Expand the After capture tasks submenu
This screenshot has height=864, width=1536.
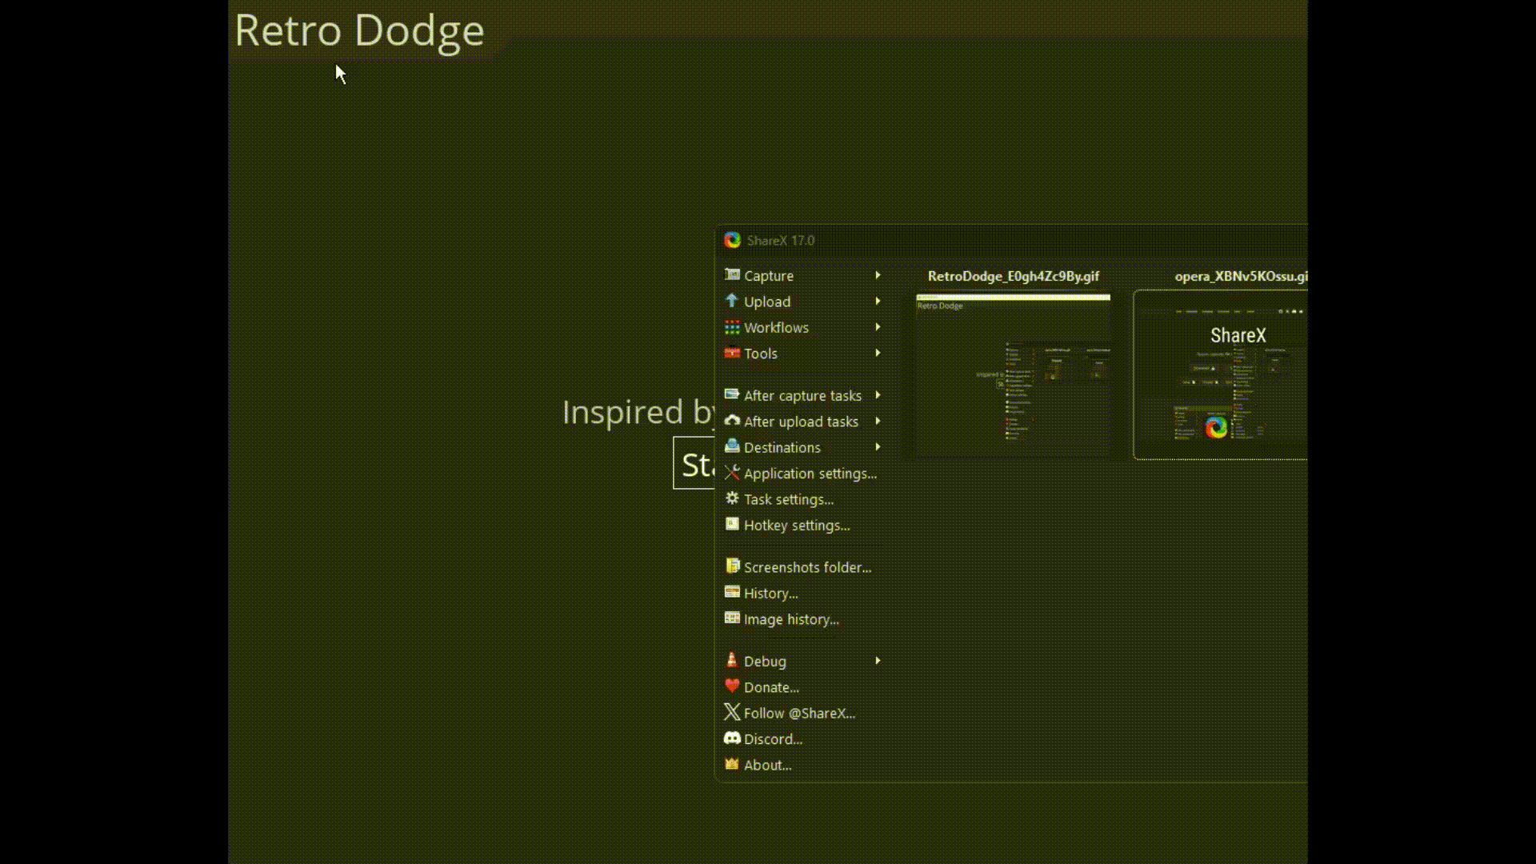pos(878,395)
